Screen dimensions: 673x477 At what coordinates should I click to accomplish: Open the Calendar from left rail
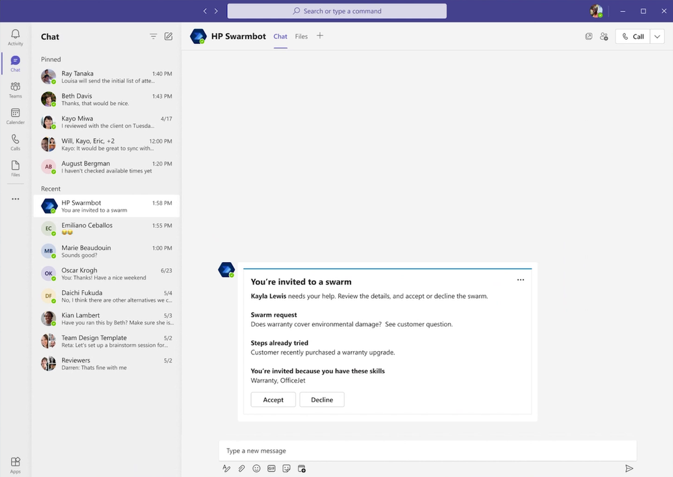pyautogui.click(x=15, y=116)
